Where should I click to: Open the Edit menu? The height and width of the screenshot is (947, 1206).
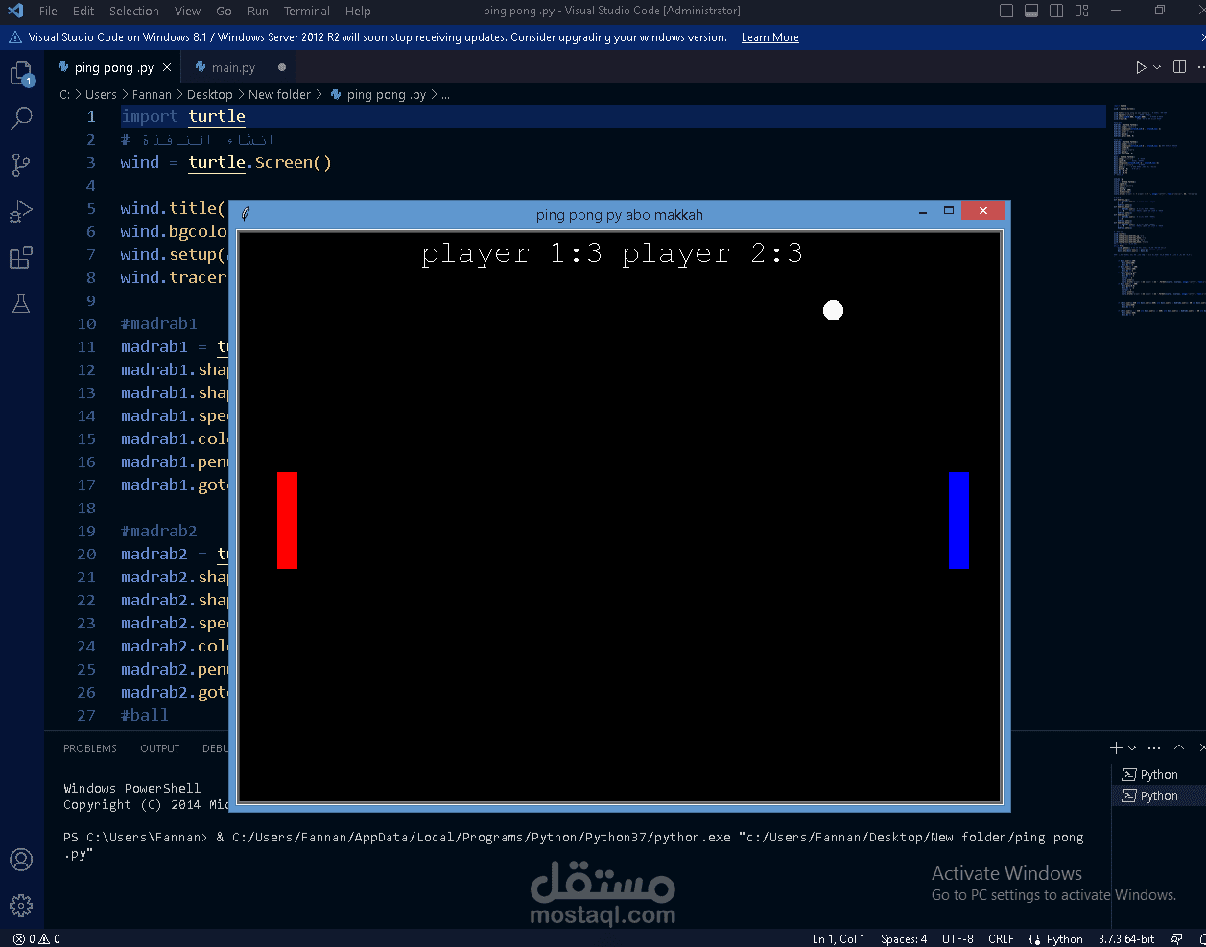tap(83, 11)
